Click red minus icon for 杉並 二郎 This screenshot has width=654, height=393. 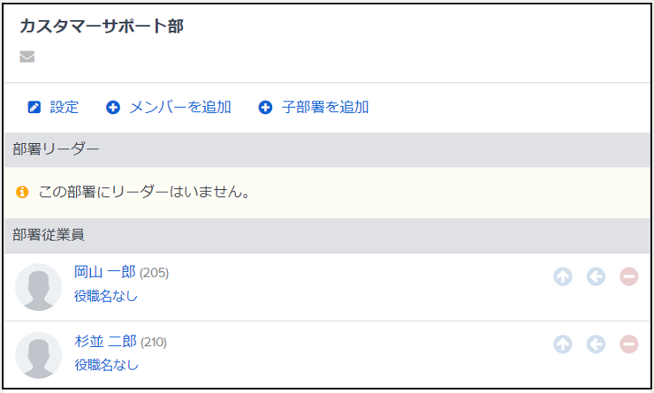pyautogui.click(x=629, y=344)
